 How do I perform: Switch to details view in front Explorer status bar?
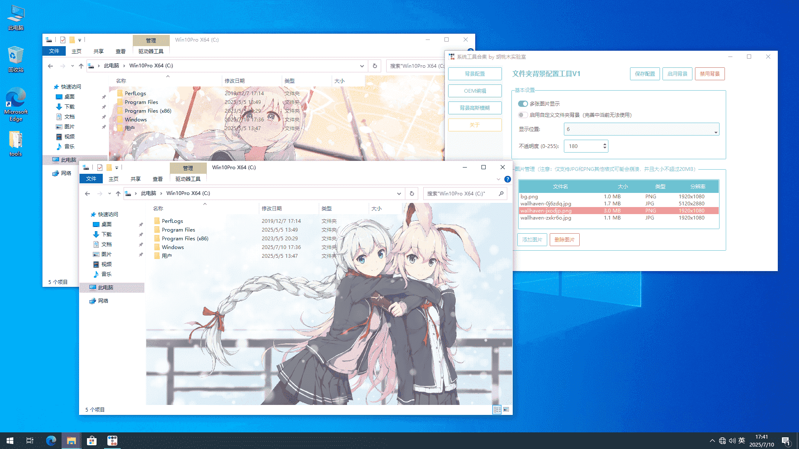(497, 410)
